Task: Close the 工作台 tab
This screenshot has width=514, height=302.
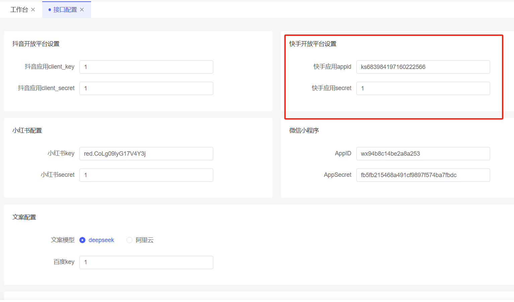Action: pos(33,10)
